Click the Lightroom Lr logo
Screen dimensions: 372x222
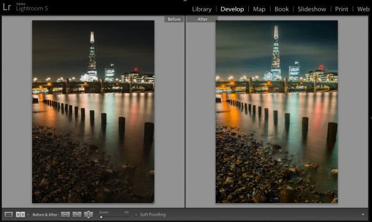pos(7,7)
